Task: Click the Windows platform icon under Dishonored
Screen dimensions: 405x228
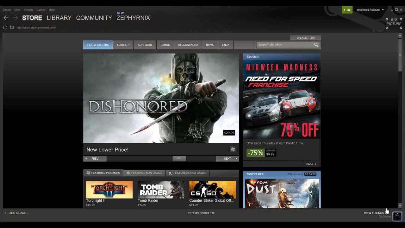Action: 233,149
